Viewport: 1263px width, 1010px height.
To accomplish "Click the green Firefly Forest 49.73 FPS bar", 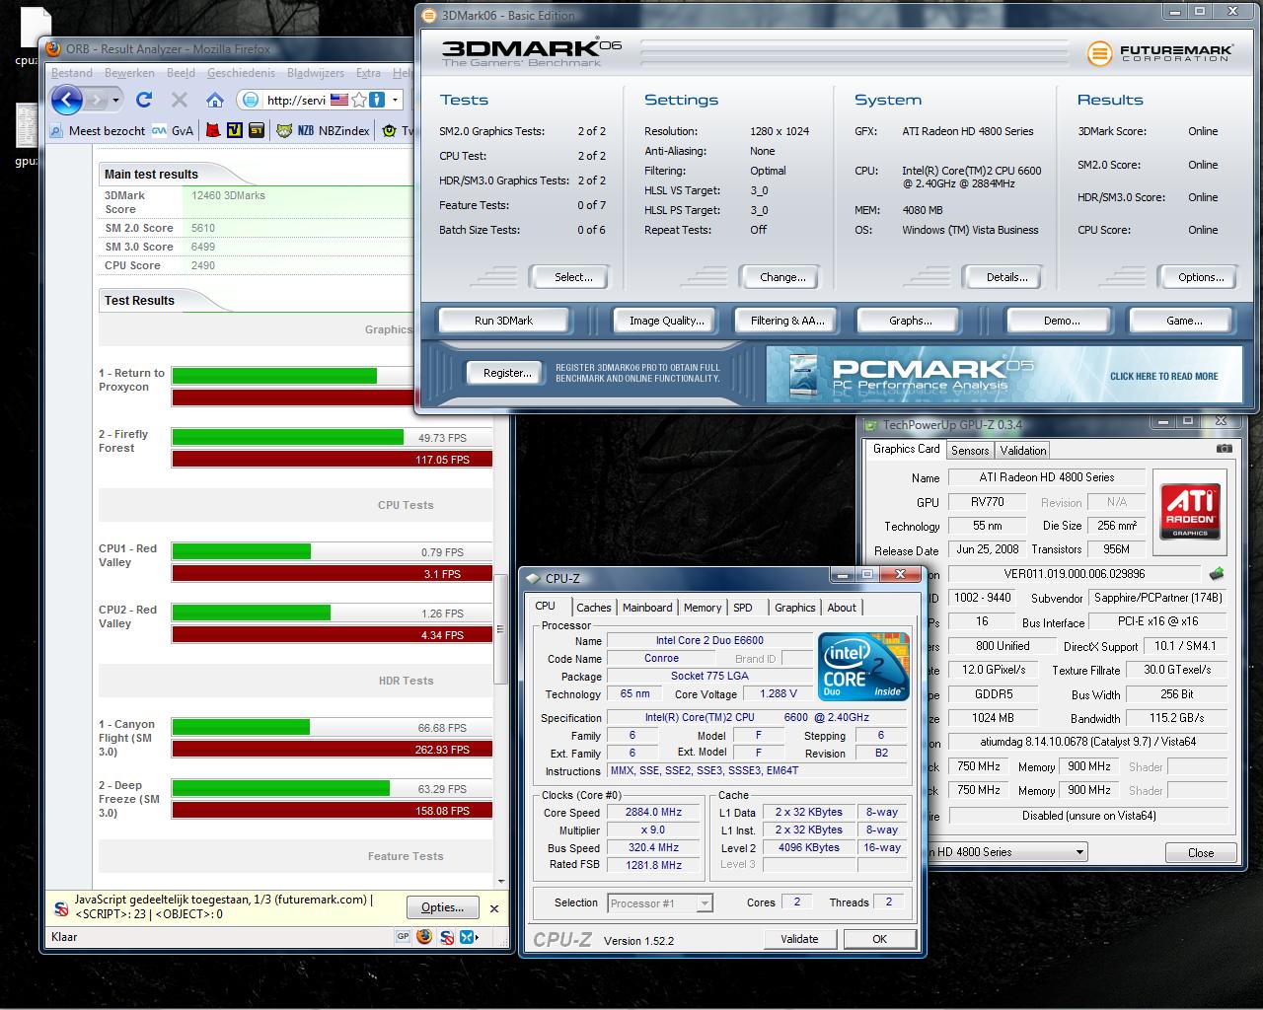I will [x=287, y=437].
